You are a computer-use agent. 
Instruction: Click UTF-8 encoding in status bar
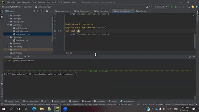(x=151, y=105)
